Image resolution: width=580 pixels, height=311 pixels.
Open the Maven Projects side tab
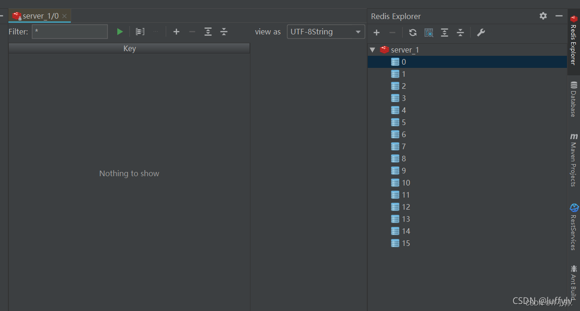tap(573, 159)
